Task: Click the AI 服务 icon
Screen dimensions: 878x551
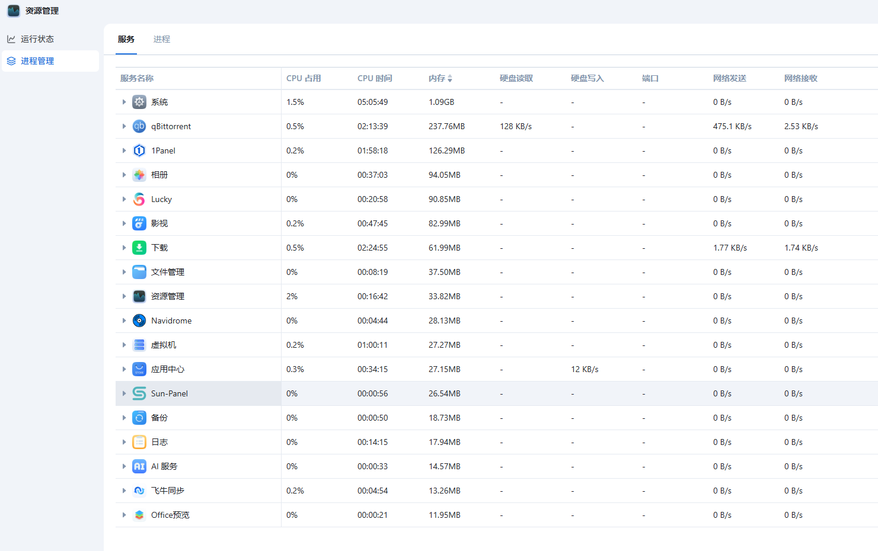Action: 139,466
